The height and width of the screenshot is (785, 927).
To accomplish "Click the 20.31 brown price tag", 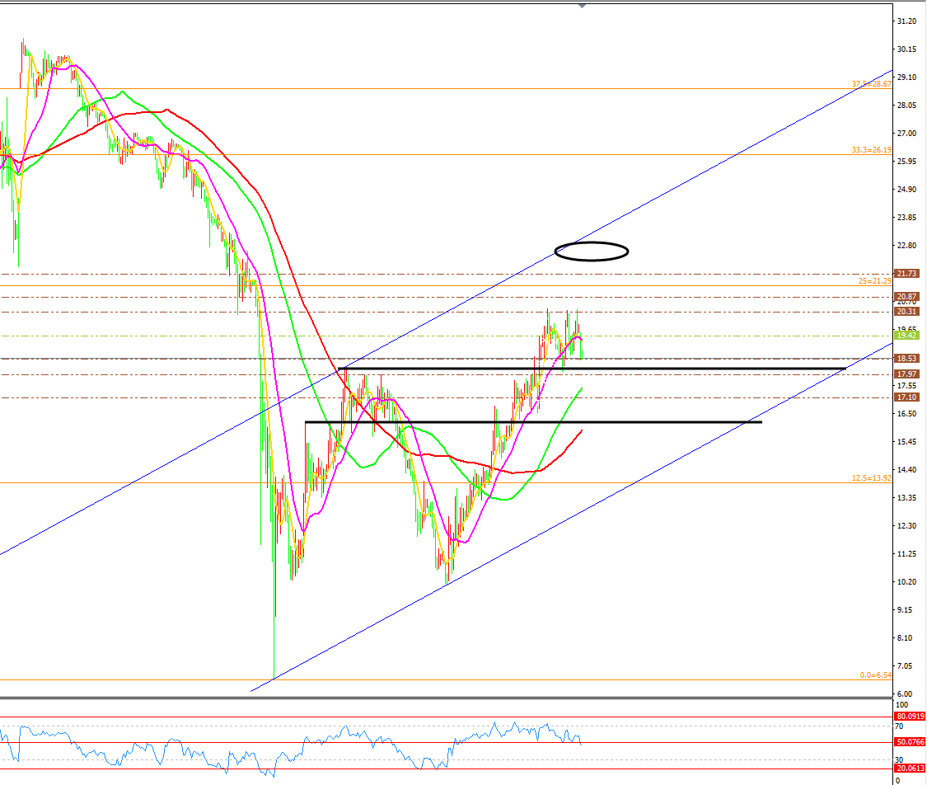I will click(906, 312).
